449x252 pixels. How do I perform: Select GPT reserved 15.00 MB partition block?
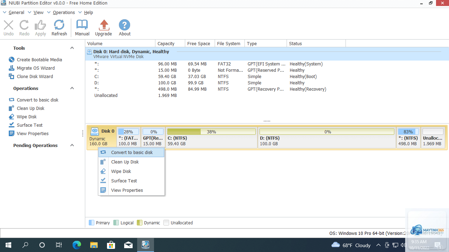coord(153,137)
